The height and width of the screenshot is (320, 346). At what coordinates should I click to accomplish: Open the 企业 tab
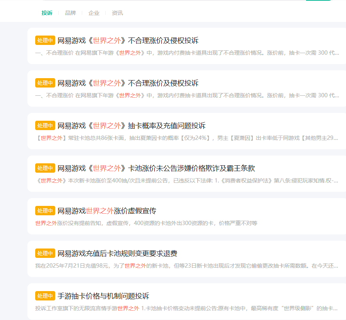(94, 13)
